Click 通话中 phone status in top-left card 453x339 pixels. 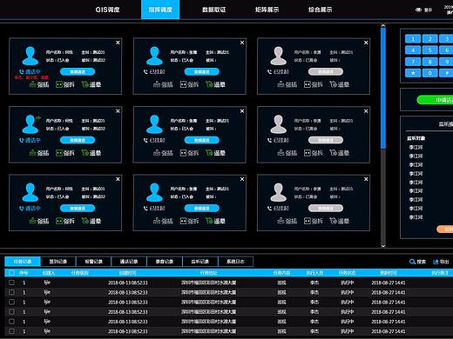pyautogui.click(x=30, y=71)
